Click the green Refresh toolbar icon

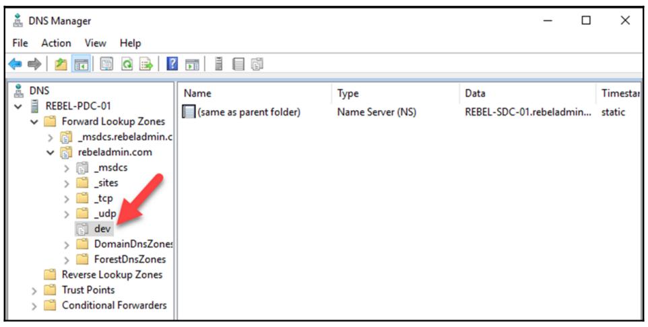(x=126, y=64)
